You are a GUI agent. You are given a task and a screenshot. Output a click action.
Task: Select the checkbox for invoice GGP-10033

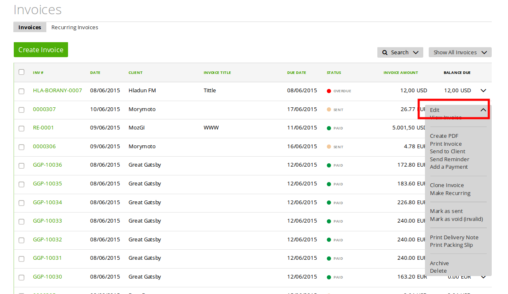(x=21, y=221)
